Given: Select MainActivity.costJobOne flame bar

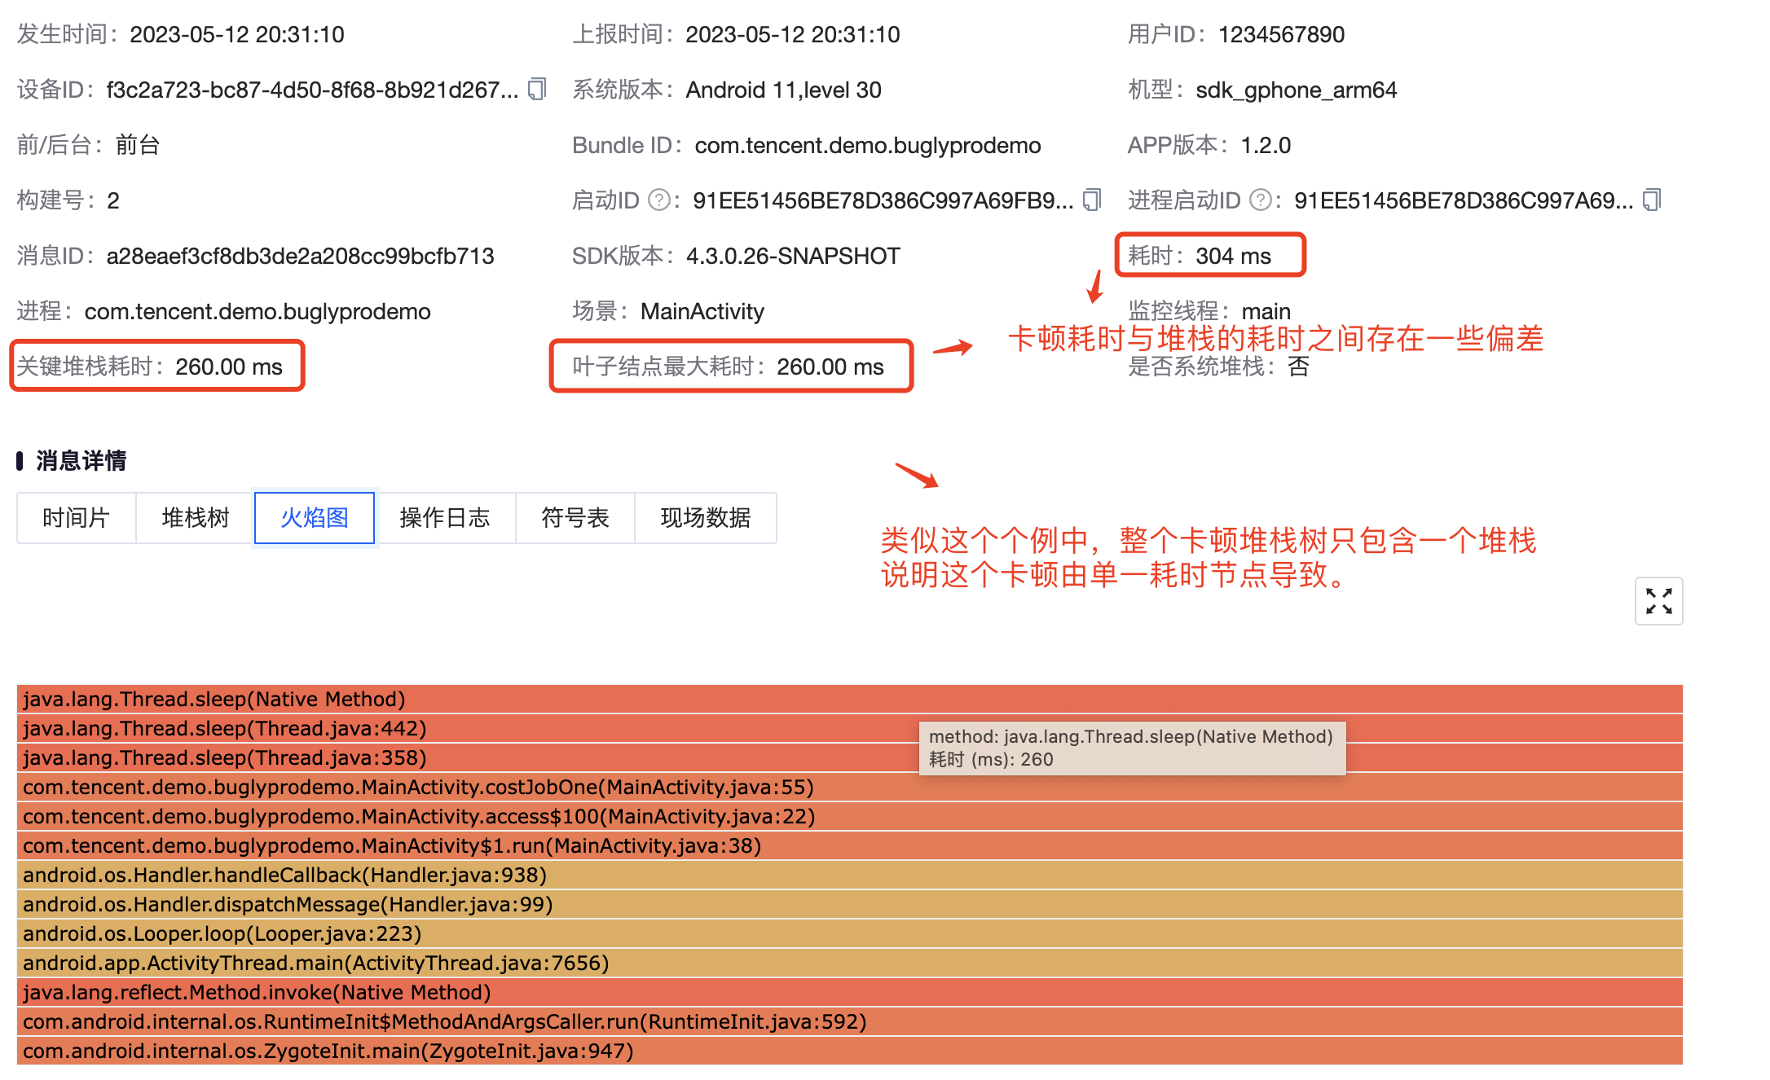Looking at the screenshot, I should (850, 787).
